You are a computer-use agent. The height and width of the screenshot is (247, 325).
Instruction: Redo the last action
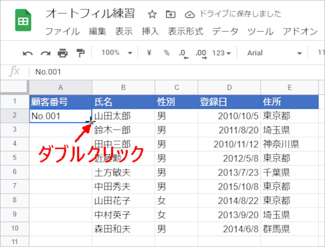click(x=45, y=53)
